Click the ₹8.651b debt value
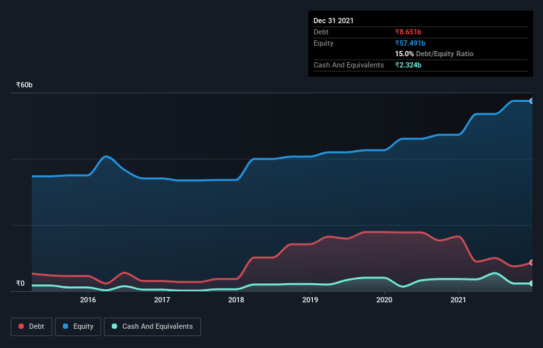This screenshot has width=543, height=348. pyautogui.click(x=408, y=32)
